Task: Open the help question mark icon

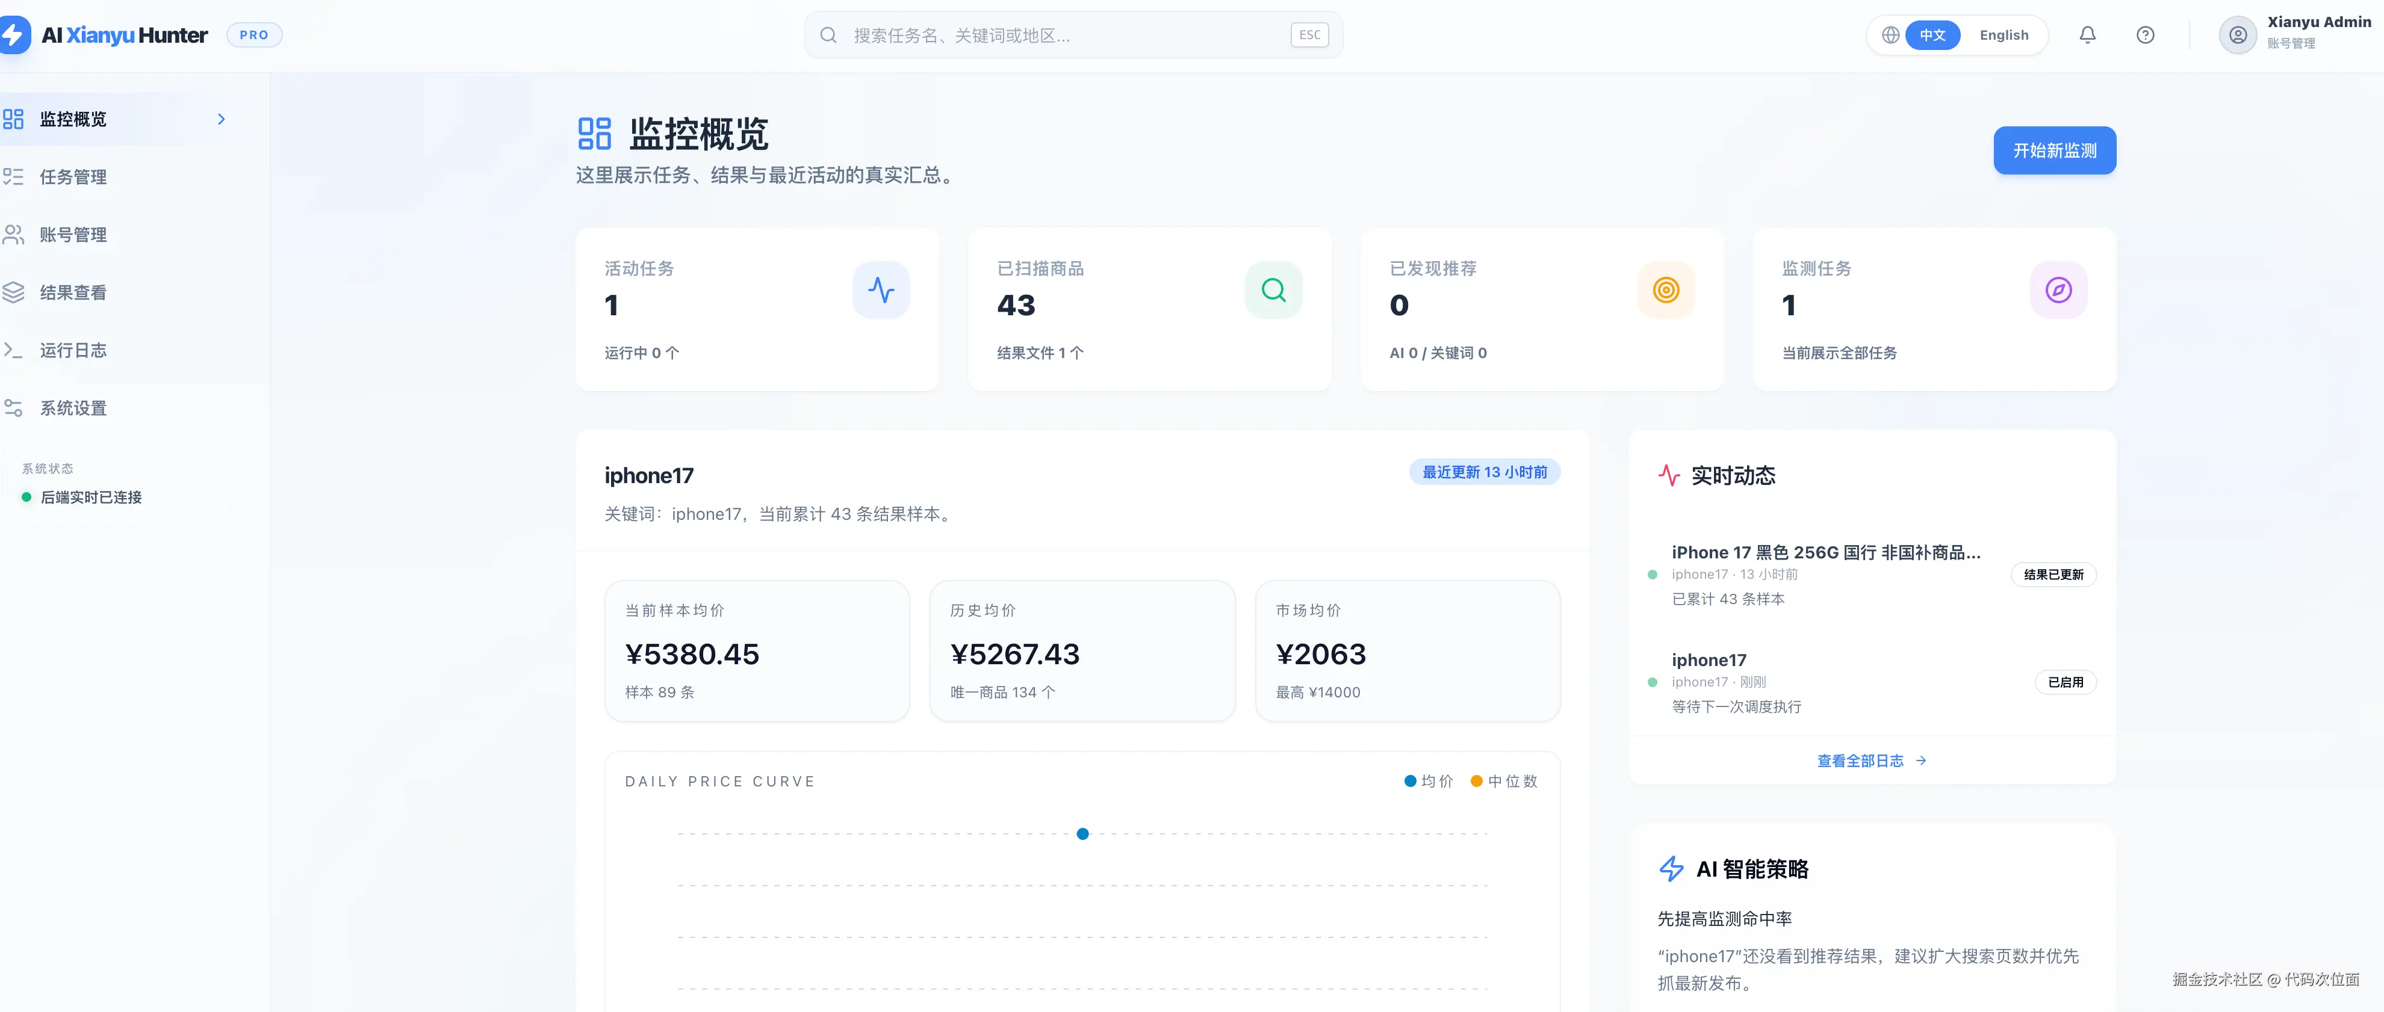Action: pyautogui.click(x=2144, y=35)
